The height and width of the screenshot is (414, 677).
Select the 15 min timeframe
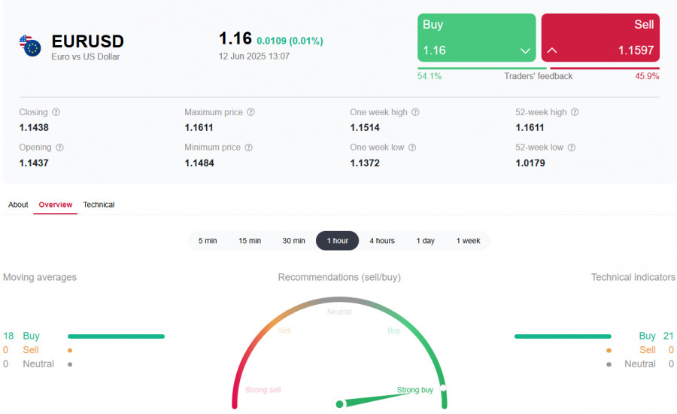pos(250,241)
